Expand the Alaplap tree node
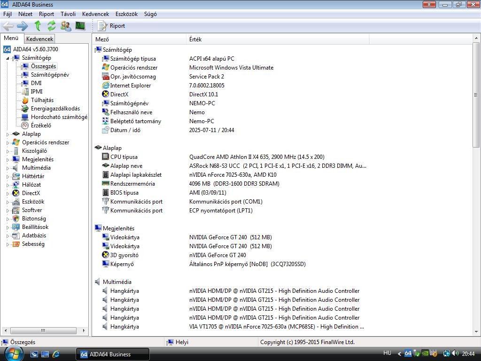This screenshot has height=361, width=481. tap(8, 134)
